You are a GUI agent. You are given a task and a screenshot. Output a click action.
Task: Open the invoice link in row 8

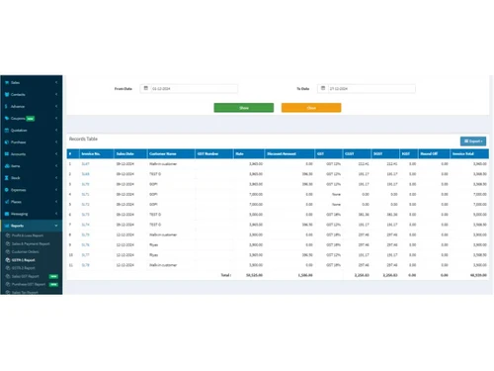point(85,234)
